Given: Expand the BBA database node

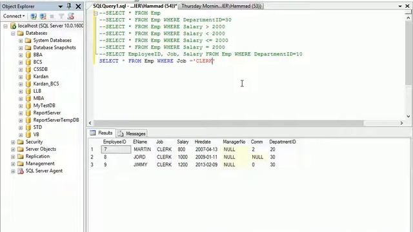Looking at the screenshot, I should click(21, 55).
